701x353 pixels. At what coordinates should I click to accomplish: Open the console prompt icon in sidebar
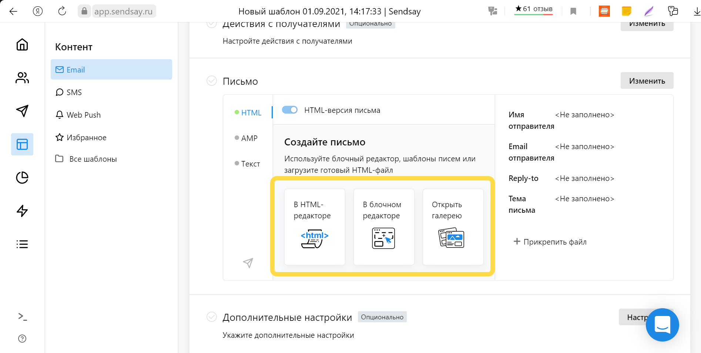pyautogui.click(x=22, y=317)
